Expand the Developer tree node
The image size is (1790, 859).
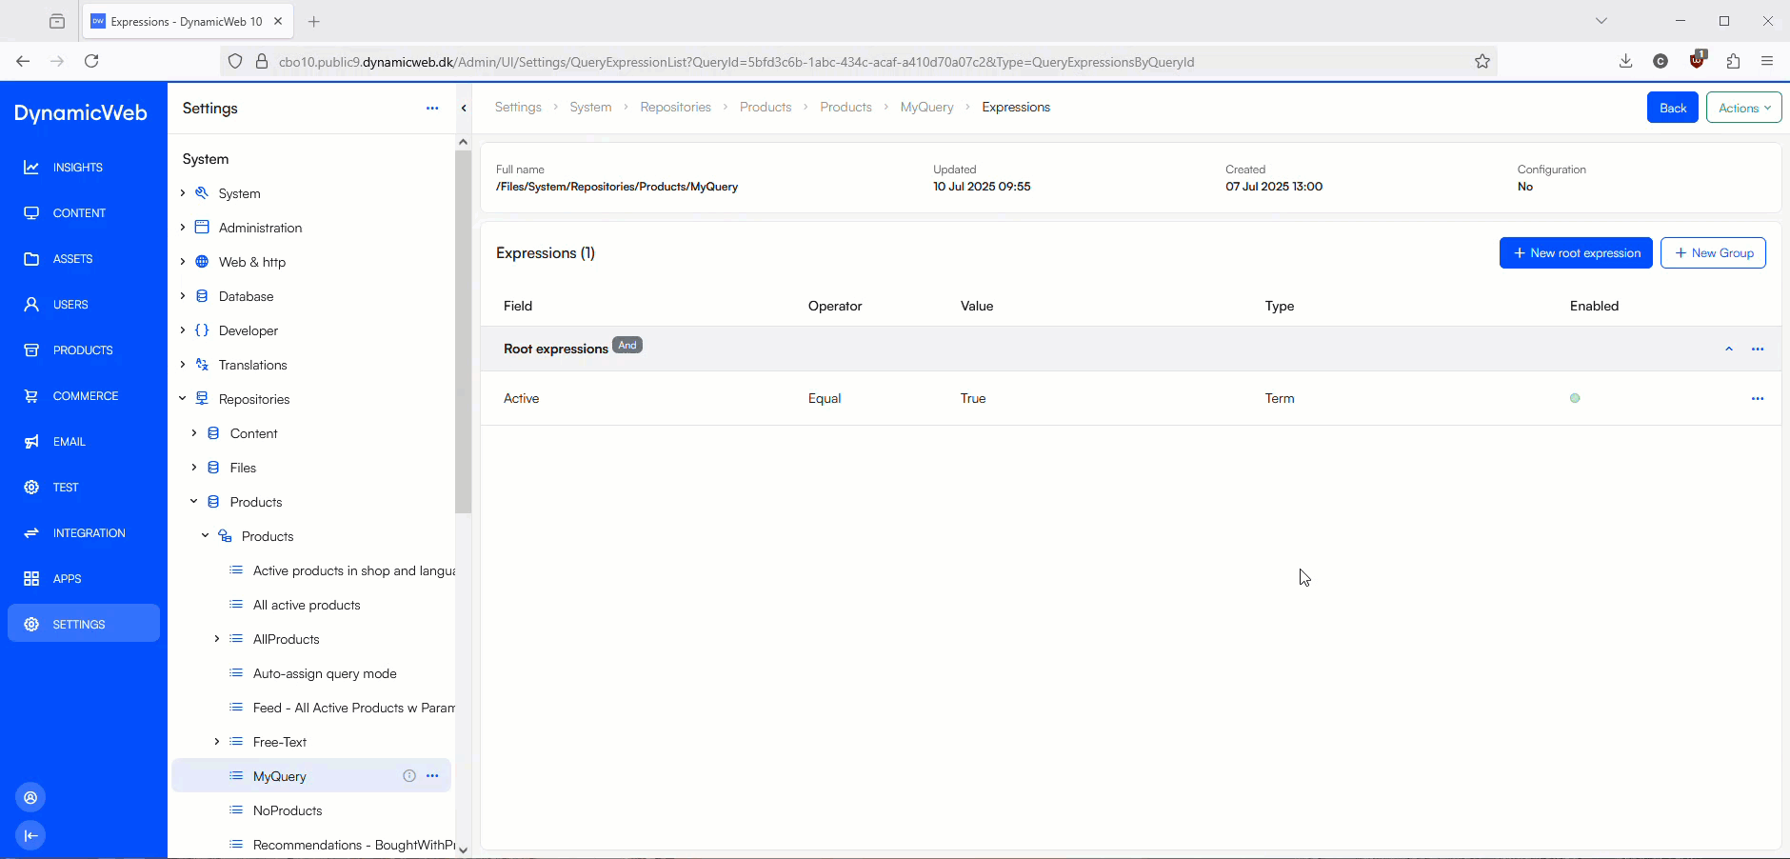183,330
